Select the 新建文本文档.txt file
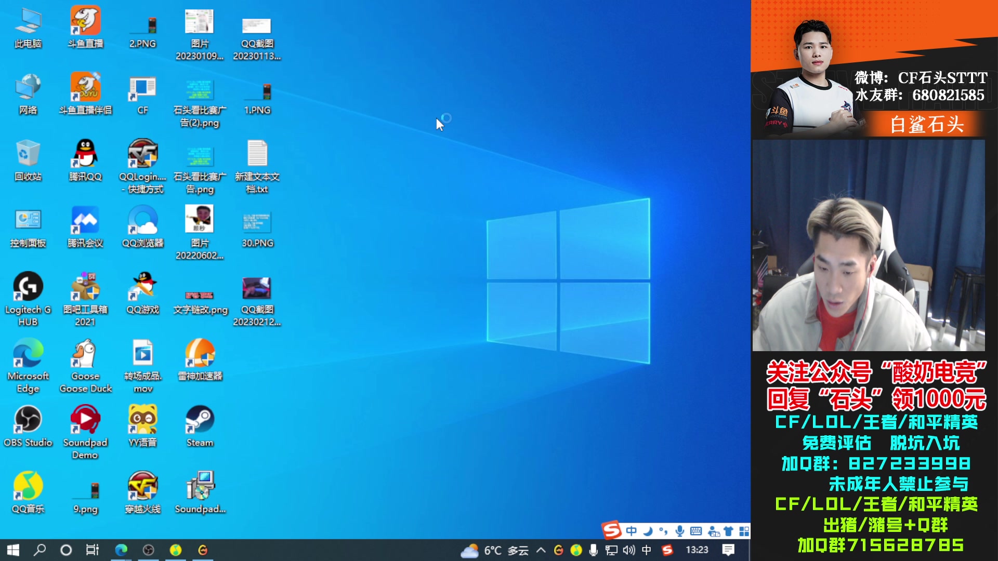The width and height of the screenshot is (998, 561). 257,167
